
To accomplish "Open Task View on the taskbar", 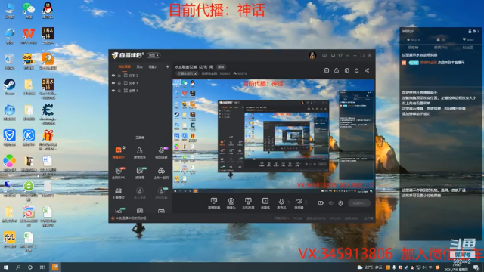I will (x=42, y=267).
